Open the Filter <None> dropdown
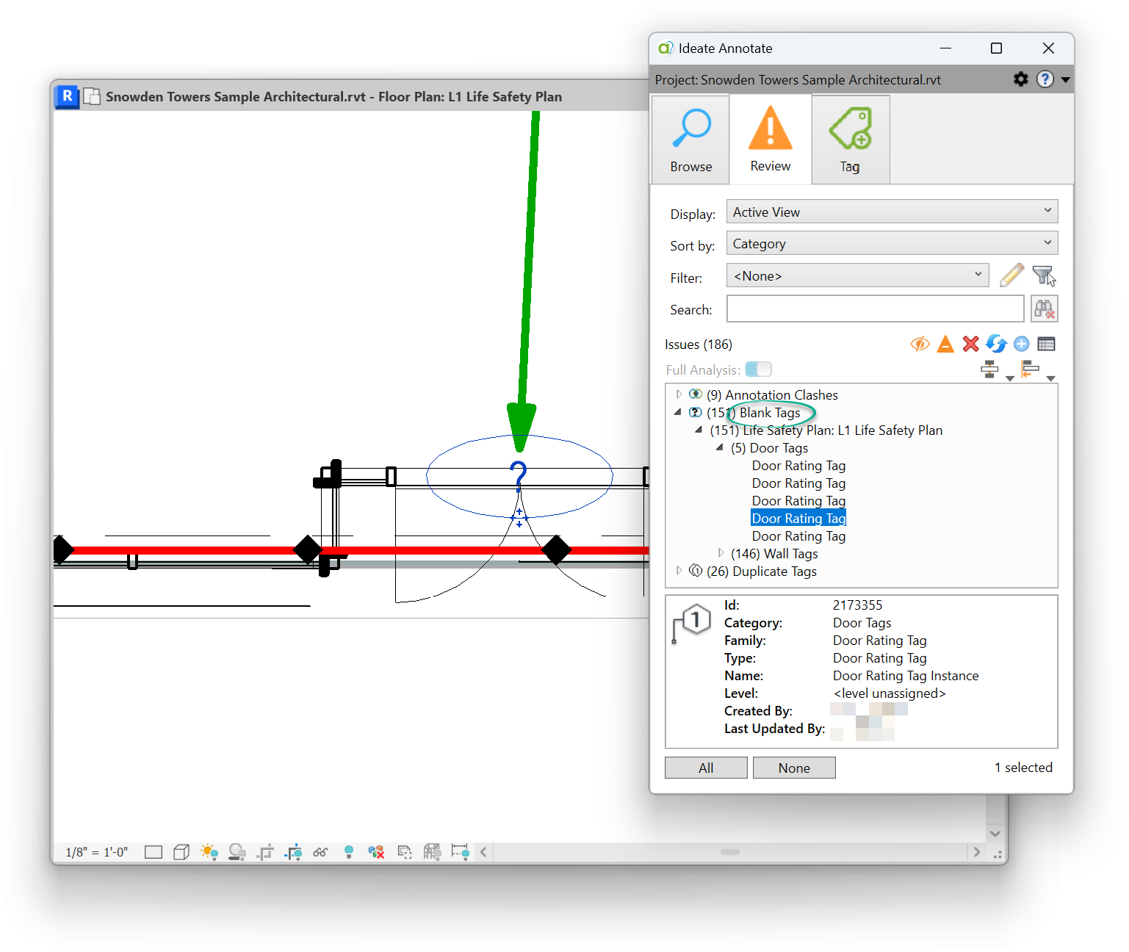 click(x=857, y=275)
